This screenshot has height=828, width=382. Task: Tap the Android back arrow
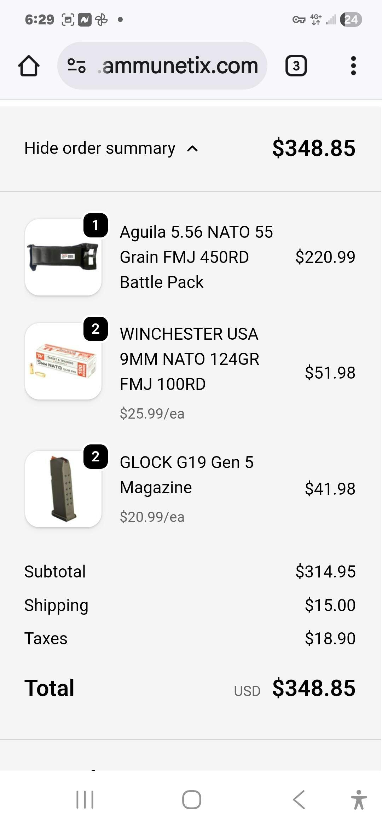pos(299,800)
